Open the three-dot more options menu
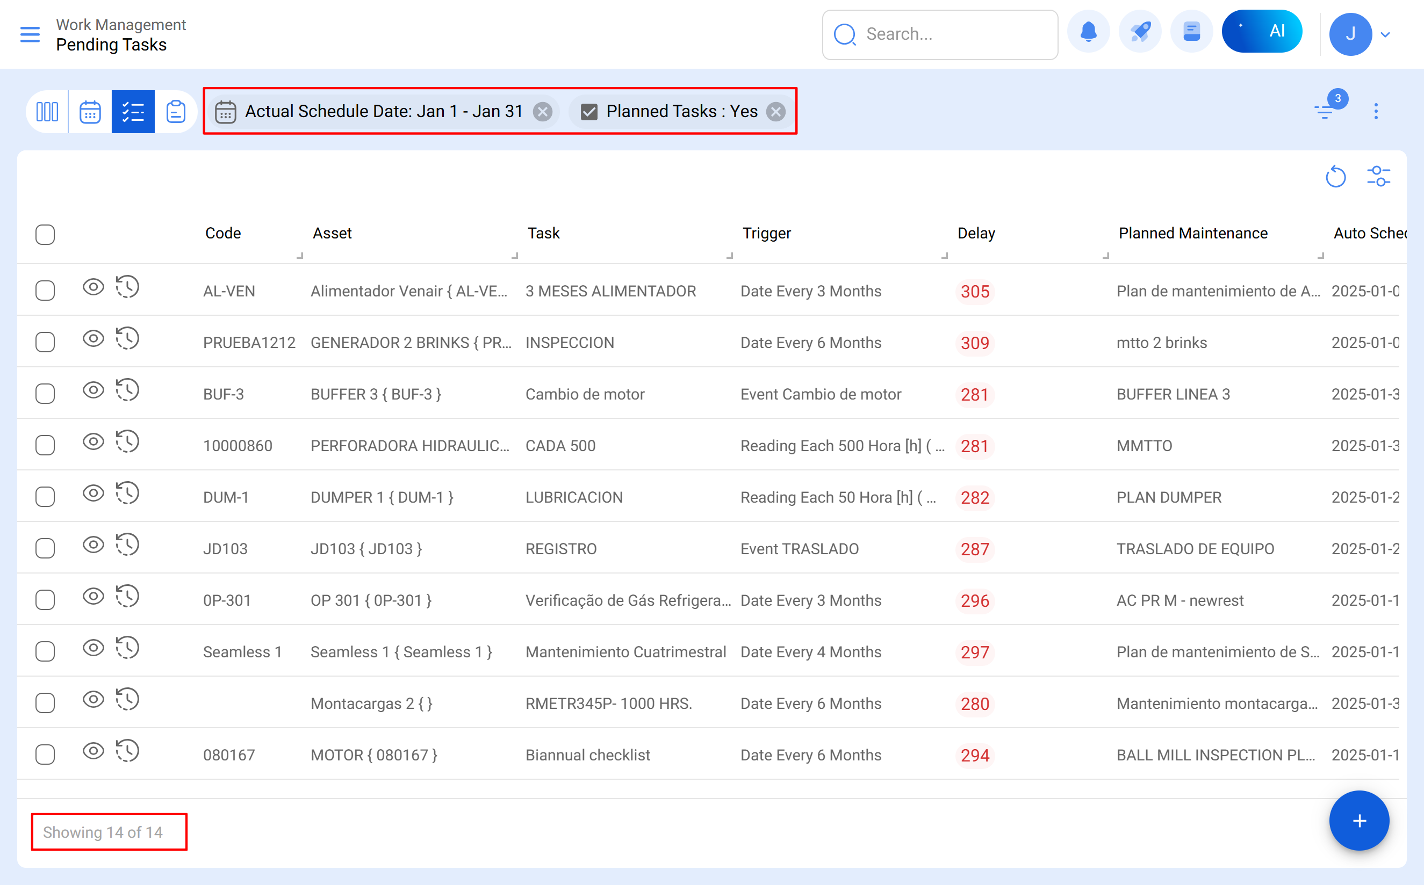Viewport: 1424px width, 885px height. click(x=1376, y=111)
